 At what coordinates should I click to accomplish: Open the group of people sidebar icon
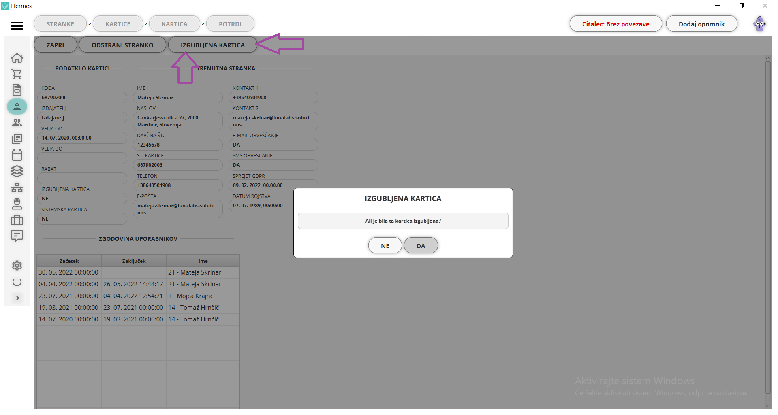[17, 123]
